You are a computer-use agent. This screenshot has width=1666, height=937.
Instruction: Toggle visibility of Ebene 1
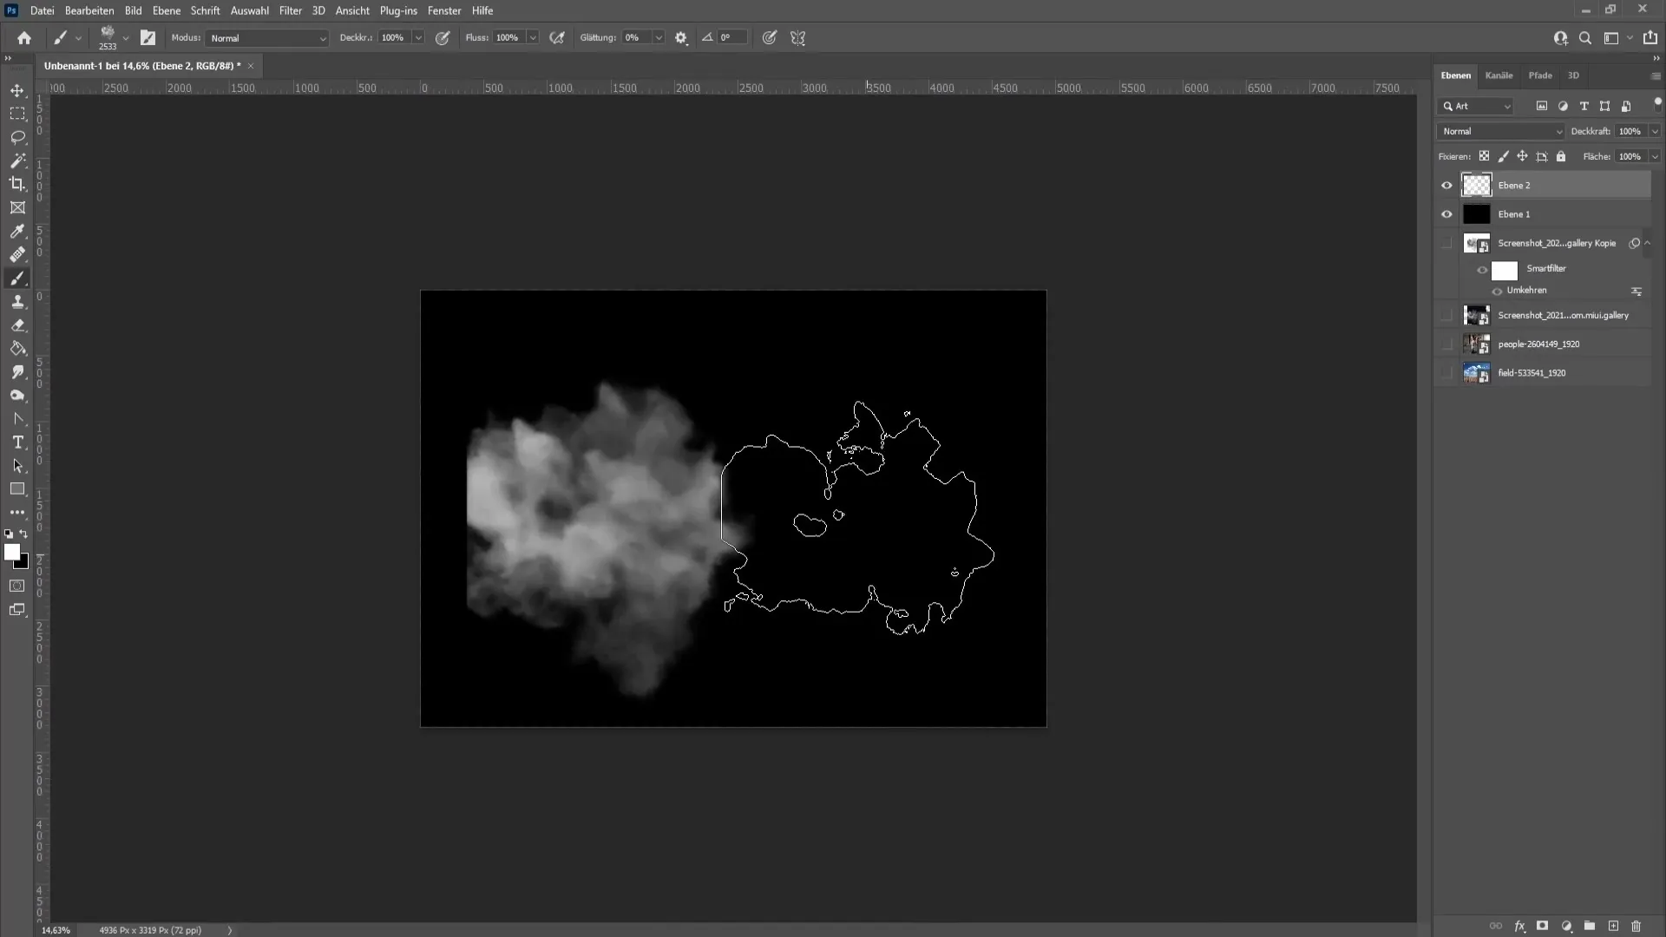coord(1447,214)
